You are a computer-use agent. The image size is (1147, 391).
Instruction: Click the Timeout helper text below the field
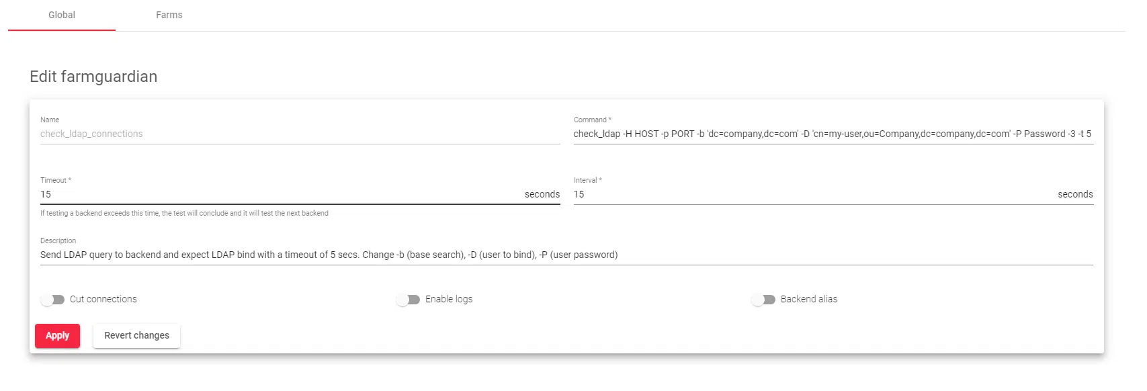[x=184, y=213]
